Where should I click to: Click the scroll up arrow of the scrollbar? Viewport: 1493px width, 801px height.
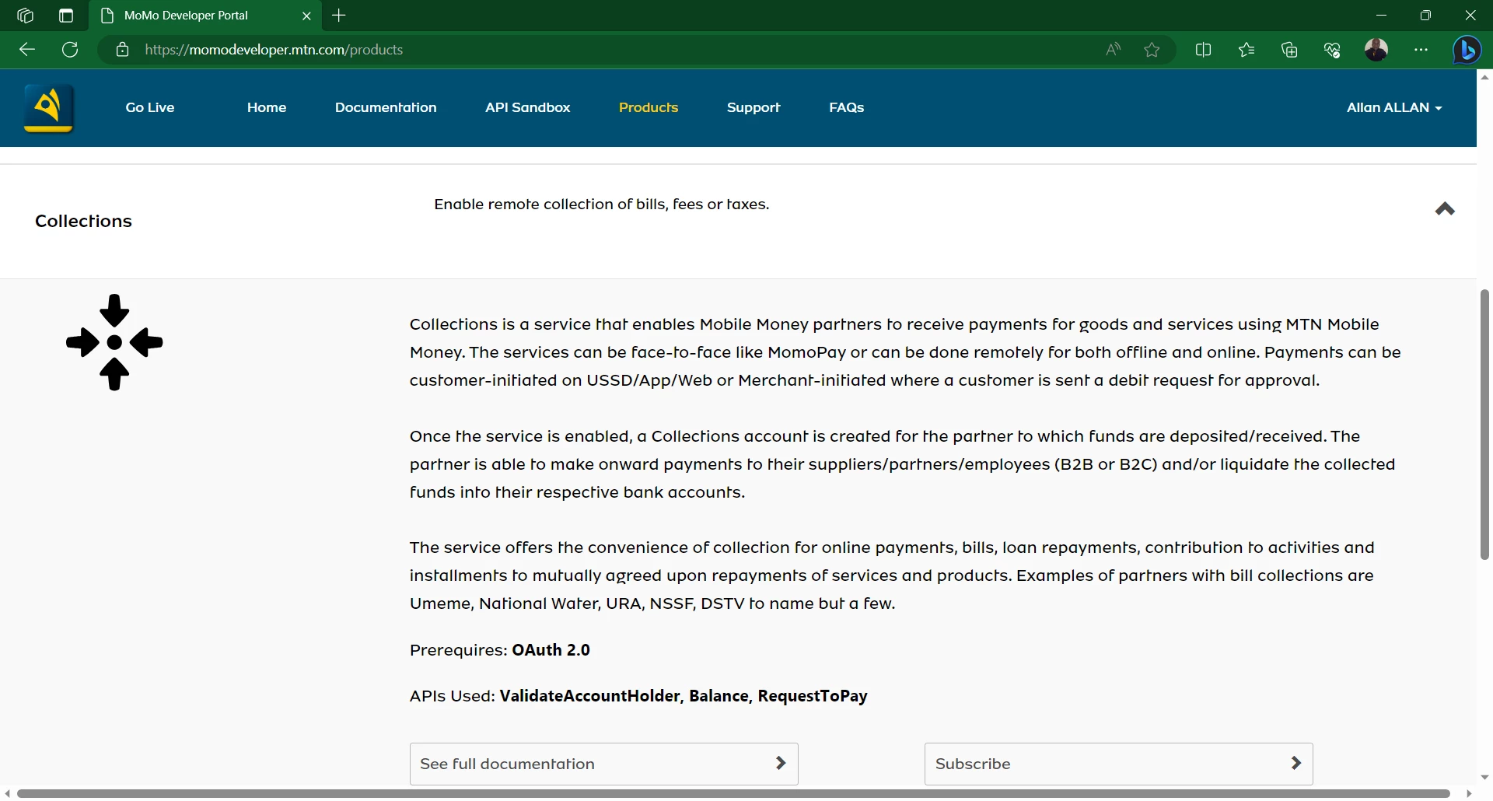click(x=1484, y=78)
